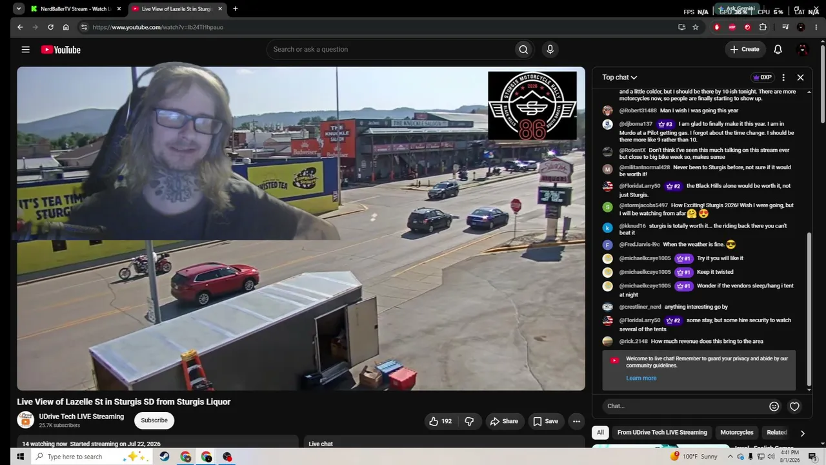Follow the Learn more link in chat
Viewport: 826px width, 465px height.
click(641, 378)
